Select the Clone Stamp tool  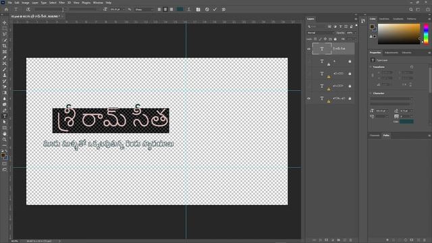pos(5,75)
